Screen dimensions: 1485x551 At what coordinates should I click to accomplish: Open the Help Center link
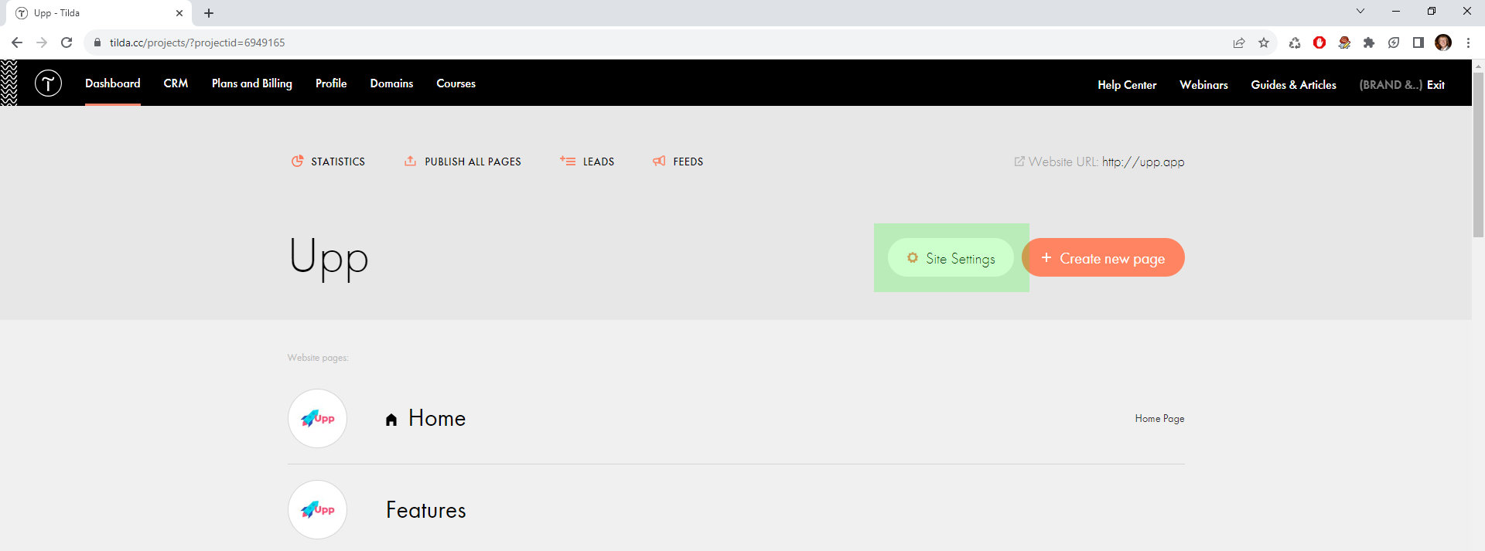[x=1127, y=84]
